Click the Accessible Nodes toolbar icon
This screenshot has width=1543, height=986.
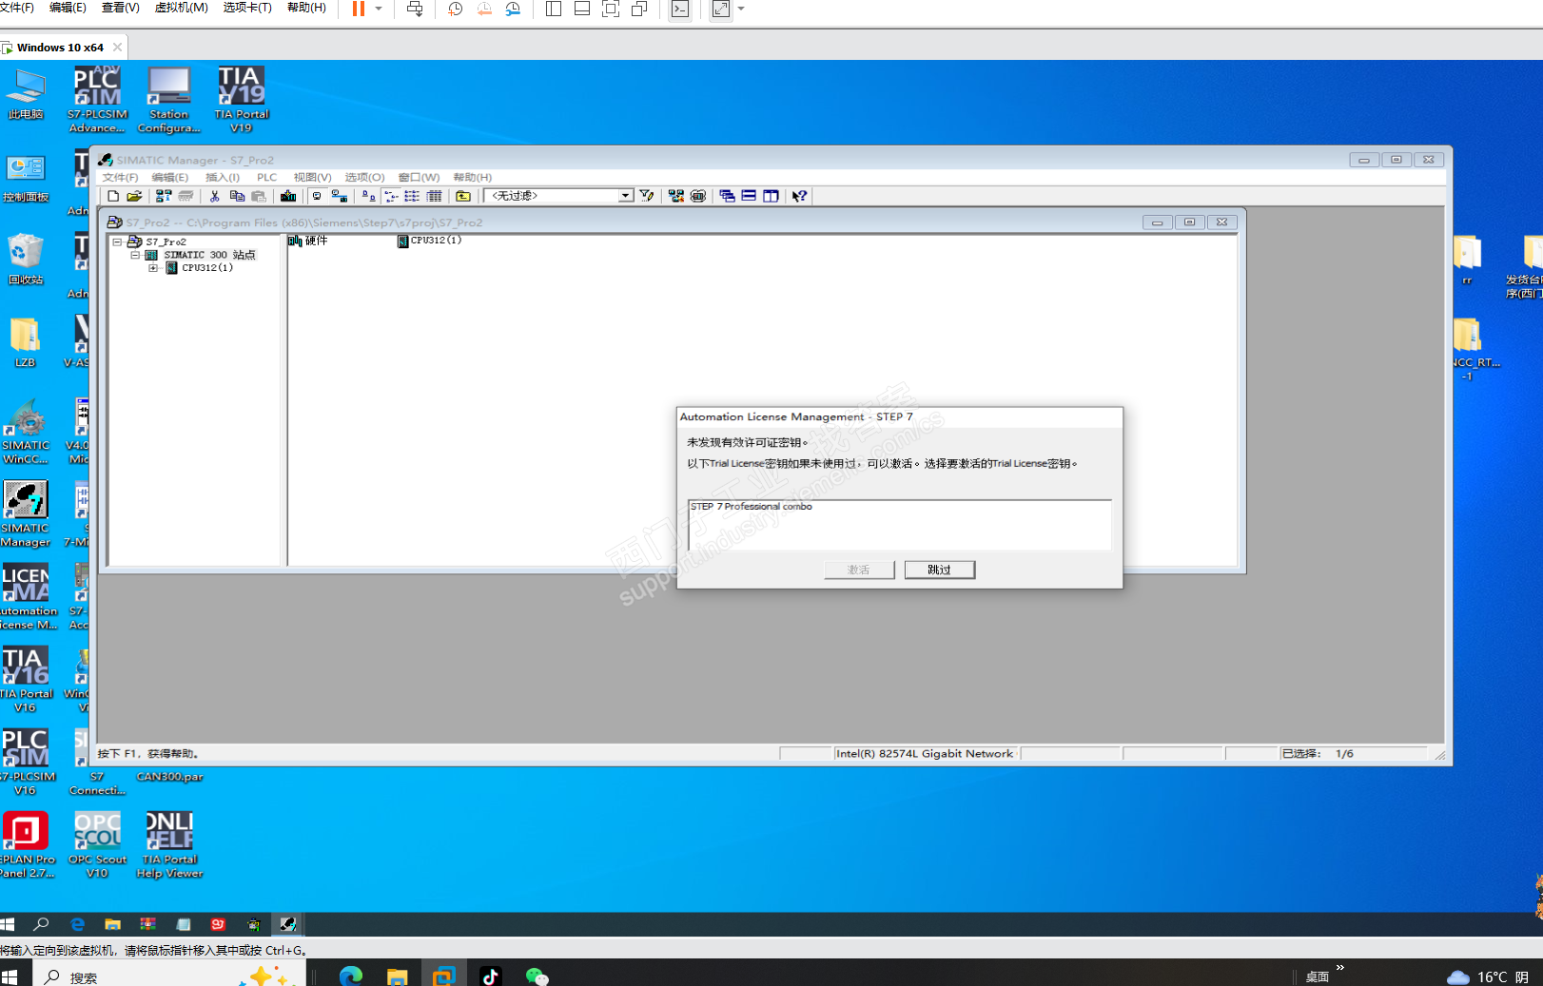(164, 196)
